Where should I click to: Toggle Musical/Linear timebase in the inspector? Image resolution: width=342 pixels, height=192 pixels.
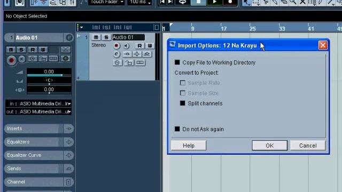[x=33, y=59]
